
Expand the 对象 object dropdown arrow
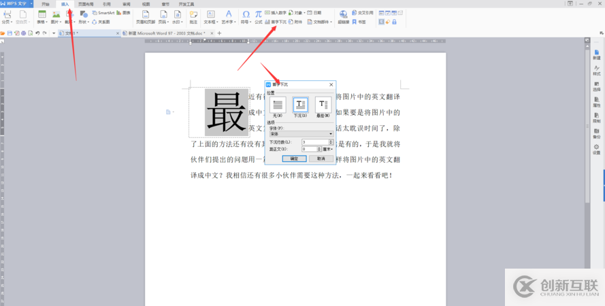[x=305, y=13]
